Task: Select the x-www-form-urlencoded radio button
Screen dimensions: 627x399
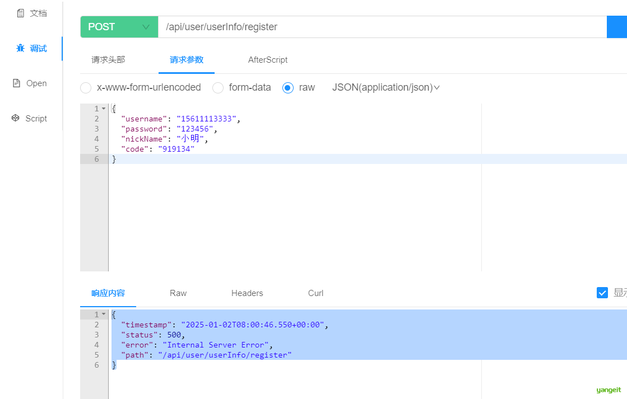Action: pos(86,87)
